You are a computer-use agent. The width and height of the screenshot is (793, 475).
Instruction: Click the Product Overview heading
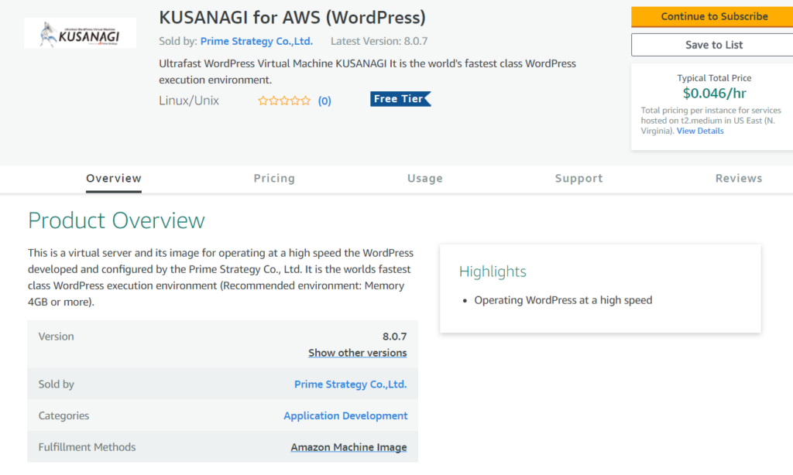coord(116,220)
